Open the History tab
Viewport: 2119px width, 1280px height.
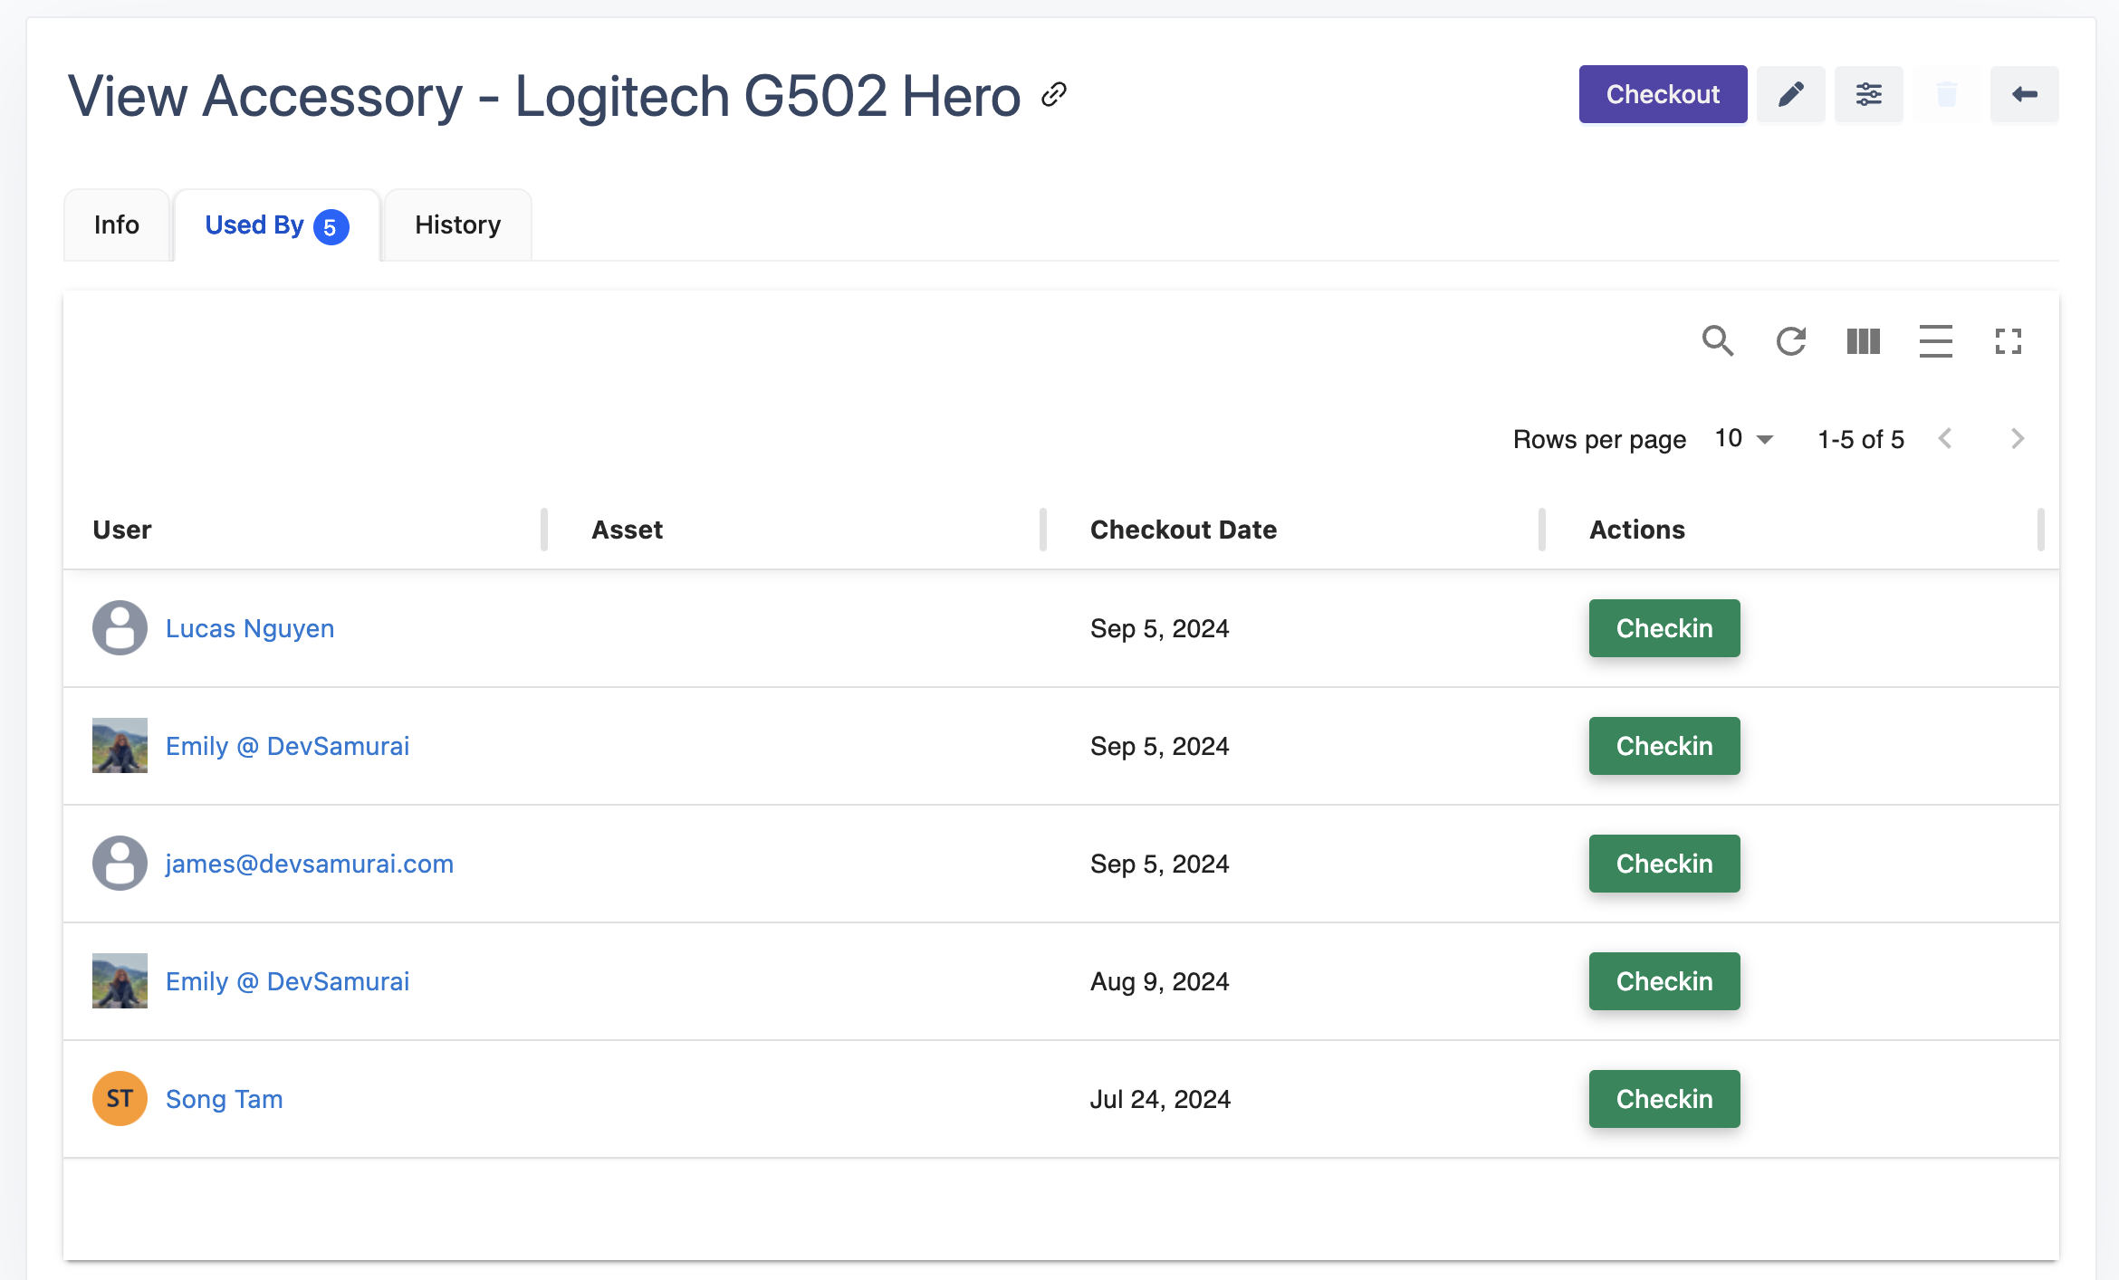(457, 224)
